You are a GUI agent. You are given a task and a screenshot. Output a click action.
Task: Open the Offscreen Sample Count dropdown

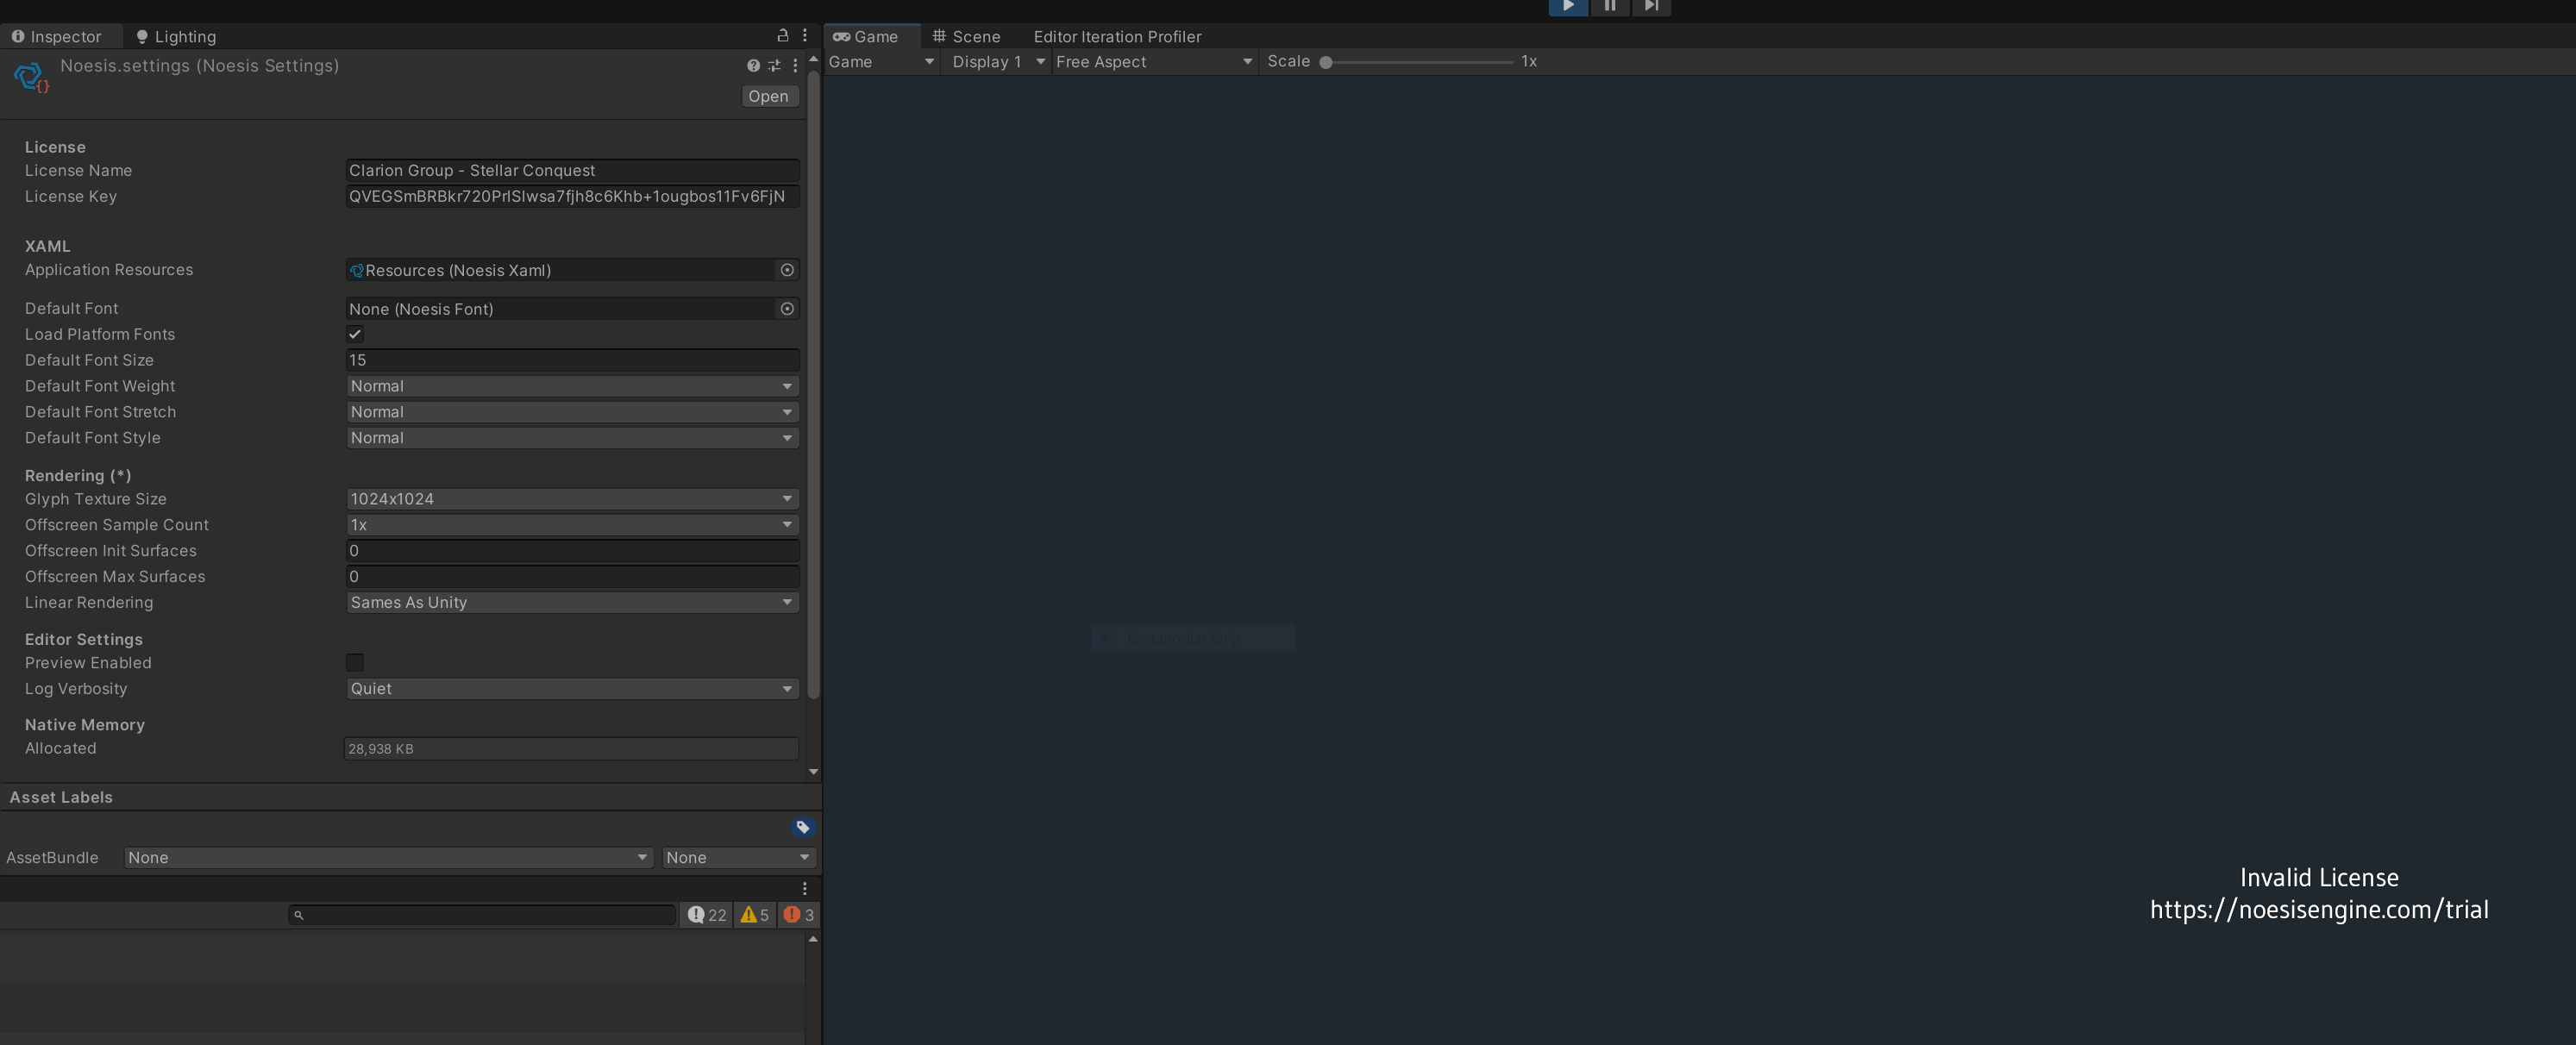[572, 525]
